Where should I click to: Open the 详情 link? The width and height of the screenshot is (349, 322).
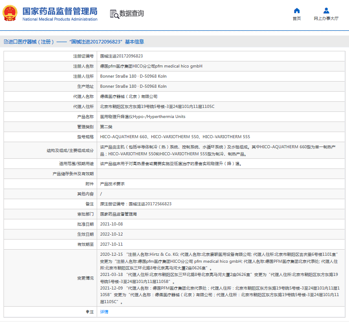(x=104, y=312)
